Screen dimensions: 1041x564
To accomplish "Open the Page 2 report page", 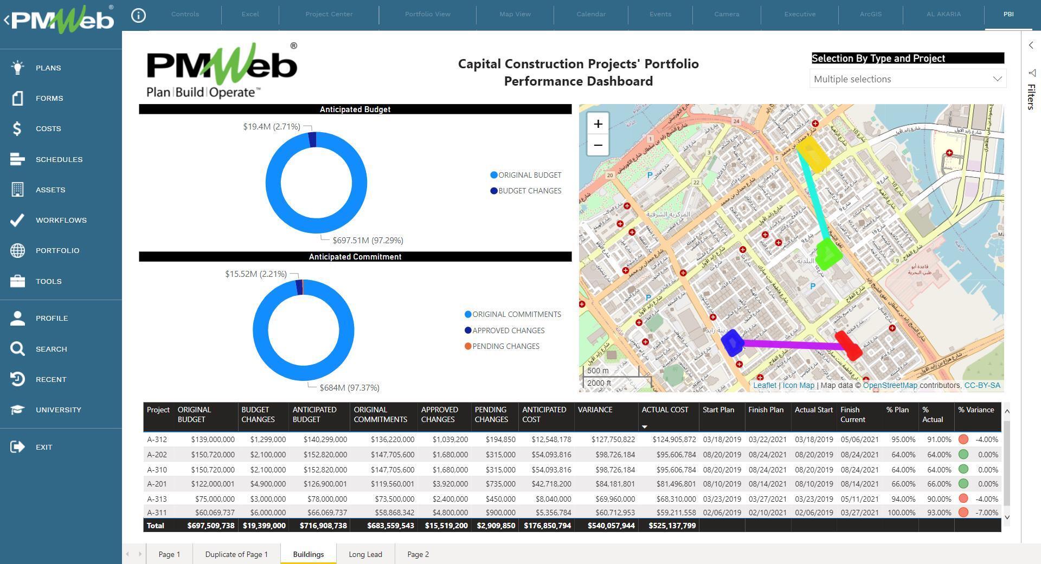I will tap(418, 554).
